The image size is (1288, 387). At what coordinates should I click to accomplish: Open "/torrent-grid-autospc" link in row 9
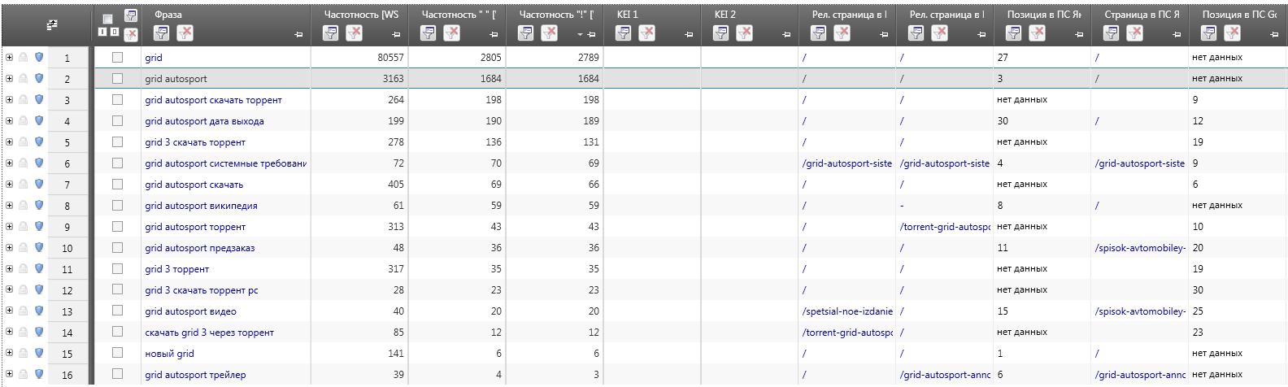point(945,227)
